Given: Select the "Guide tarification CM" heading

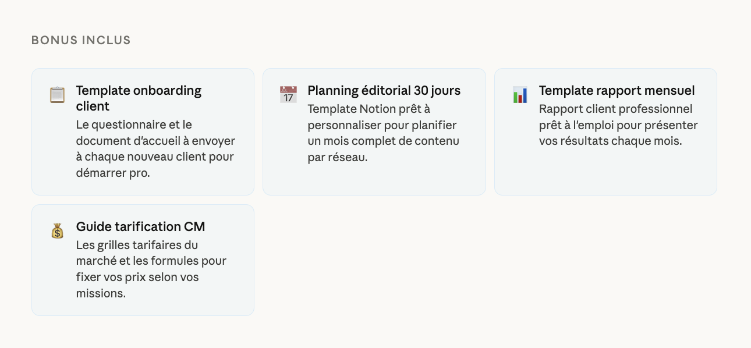Looking at the screenshot, I should (x=140, y=227).
